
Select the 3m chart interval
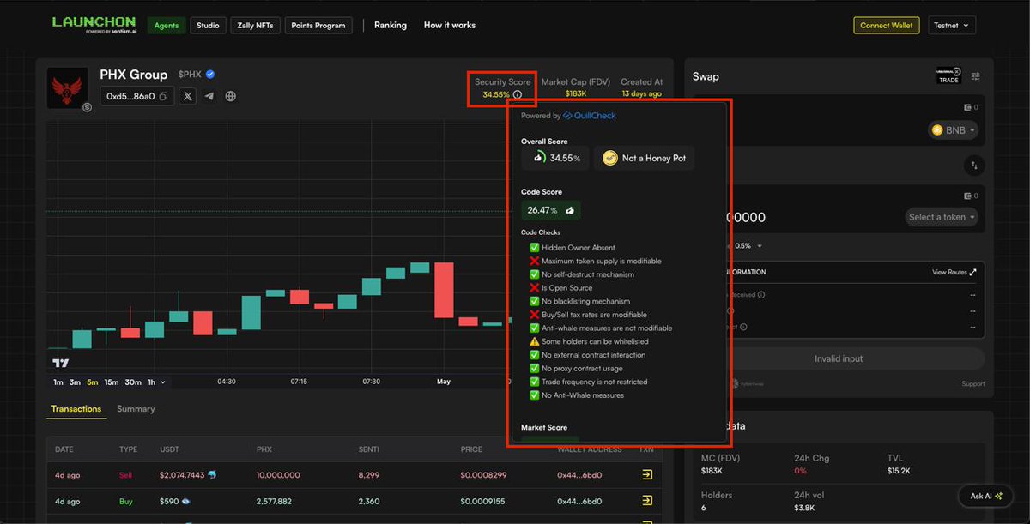[75, 382]
